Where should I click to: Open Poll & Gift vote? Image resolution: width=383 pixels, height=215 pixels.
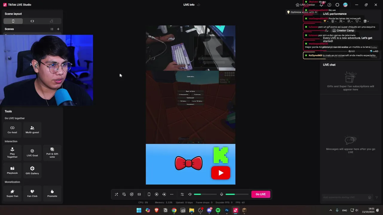click(52, 153)
